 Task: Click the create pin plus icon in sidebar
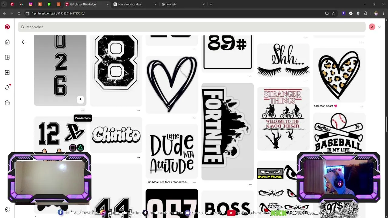click(7, 72)
